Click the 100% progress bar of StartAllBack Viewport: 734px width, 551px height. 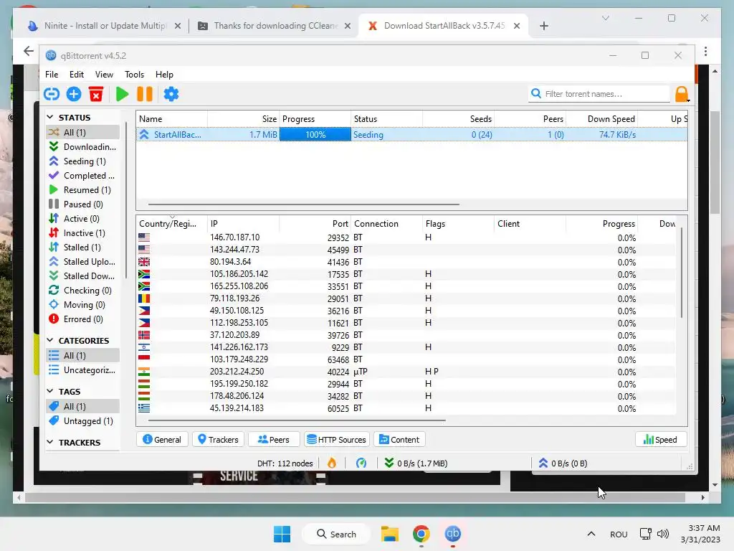click(315, 134)
